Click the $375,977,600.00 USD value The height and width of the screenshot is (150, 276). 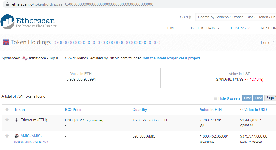point(253,136)
